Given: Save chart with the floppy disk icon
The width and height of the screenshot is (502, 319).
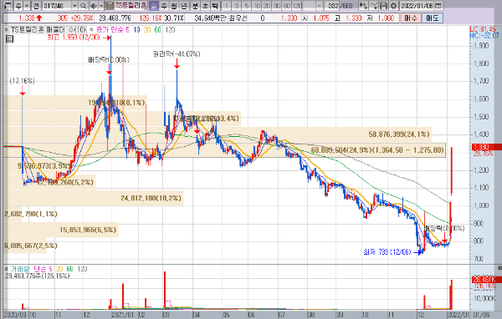Looking at the screenshot, I should (383, 6).
